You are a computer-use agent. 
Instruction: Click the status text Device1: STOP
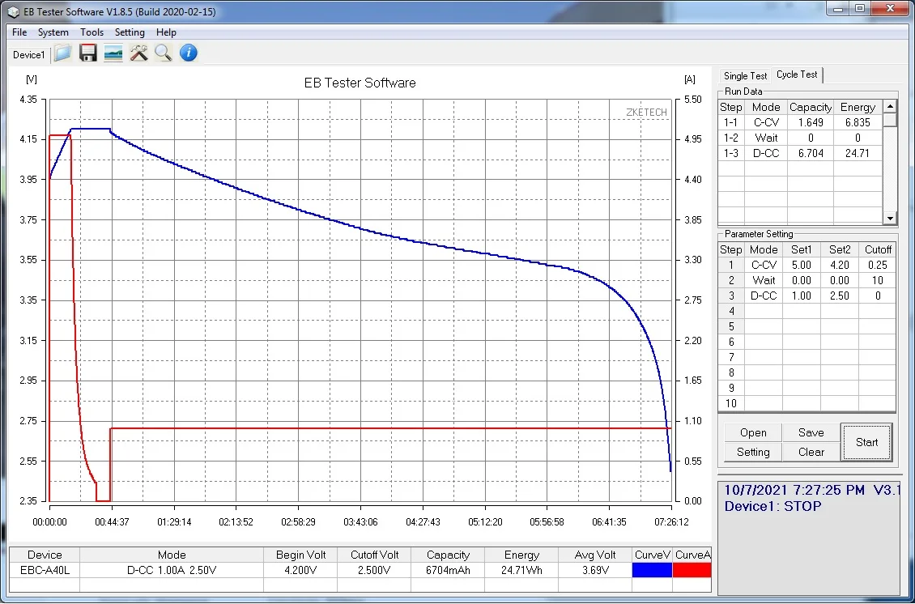pos(772,507)
